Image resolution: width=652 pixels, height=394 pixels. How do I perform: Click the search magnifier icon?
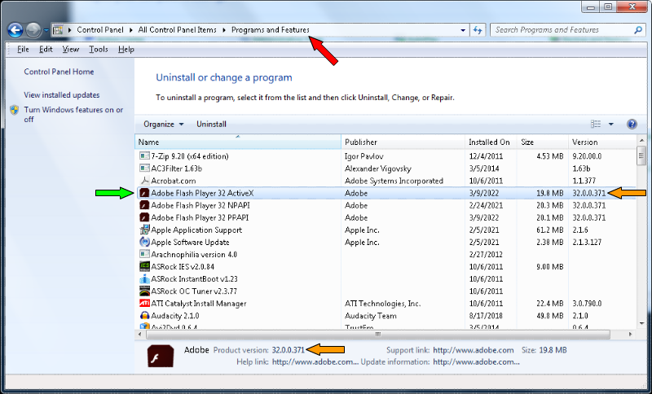[638, 30]
